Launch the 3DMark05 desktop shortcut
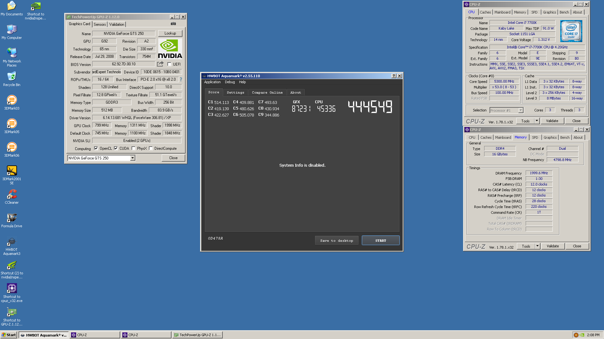The image size is (604, 339). pyautogui.click(x=12, y=126)
